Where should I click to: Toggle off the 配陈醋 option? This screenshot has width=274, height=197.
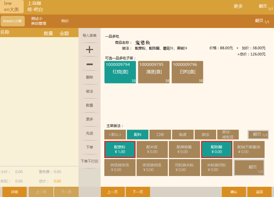216,149
